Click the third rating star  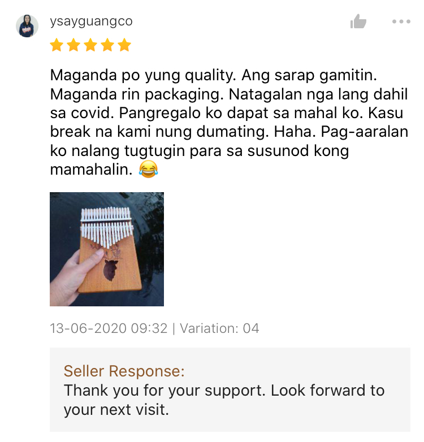point(90,45)
